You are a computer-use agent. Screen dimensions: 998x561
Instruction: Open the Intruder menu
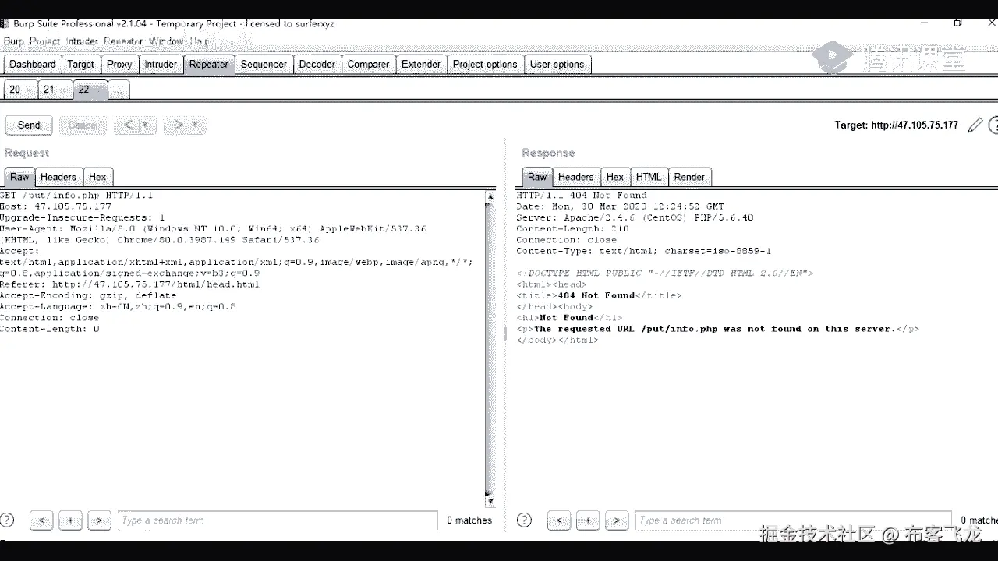pyautogui.click(x=82, y=41)
